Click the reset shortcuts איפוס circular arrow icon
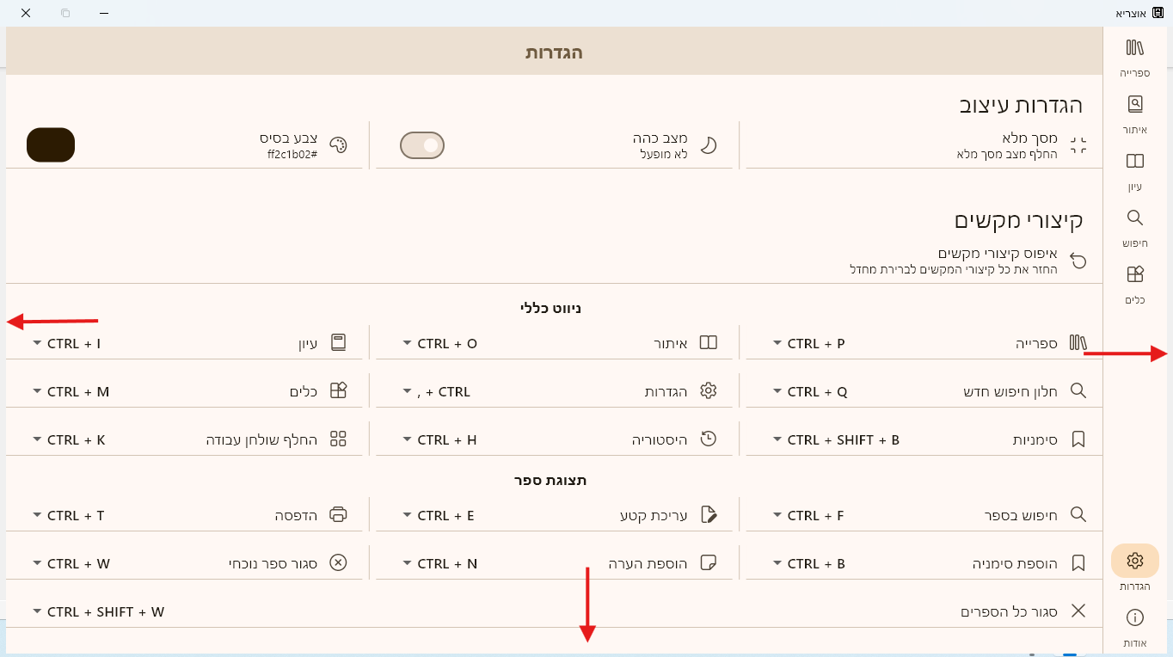The image size is (1173, 657). pyautogui.click(x=1078, y=261)
